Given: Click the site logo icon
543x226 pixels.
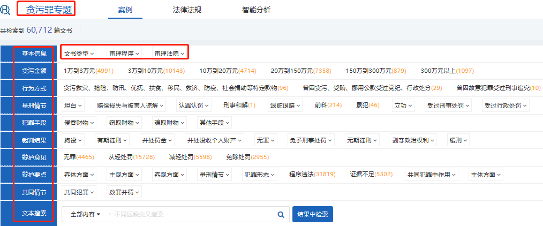Looking at the screenshot, I should pyautogui.click(x=6, y=9).
